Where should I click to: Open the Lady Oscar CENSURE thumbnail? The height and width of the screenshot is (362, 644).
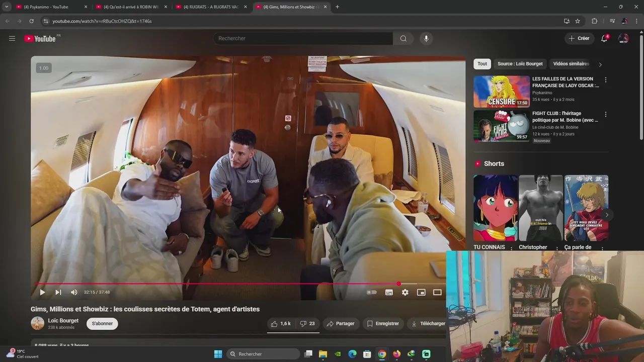pyautogui.click(x=502, y=92)
